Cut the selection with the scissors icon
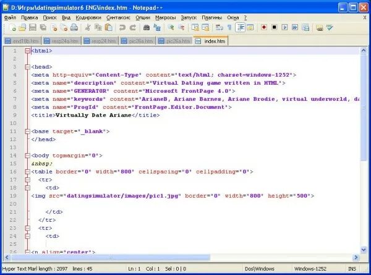The height and width of the screenshot is (275, 371). click(88, 28)
